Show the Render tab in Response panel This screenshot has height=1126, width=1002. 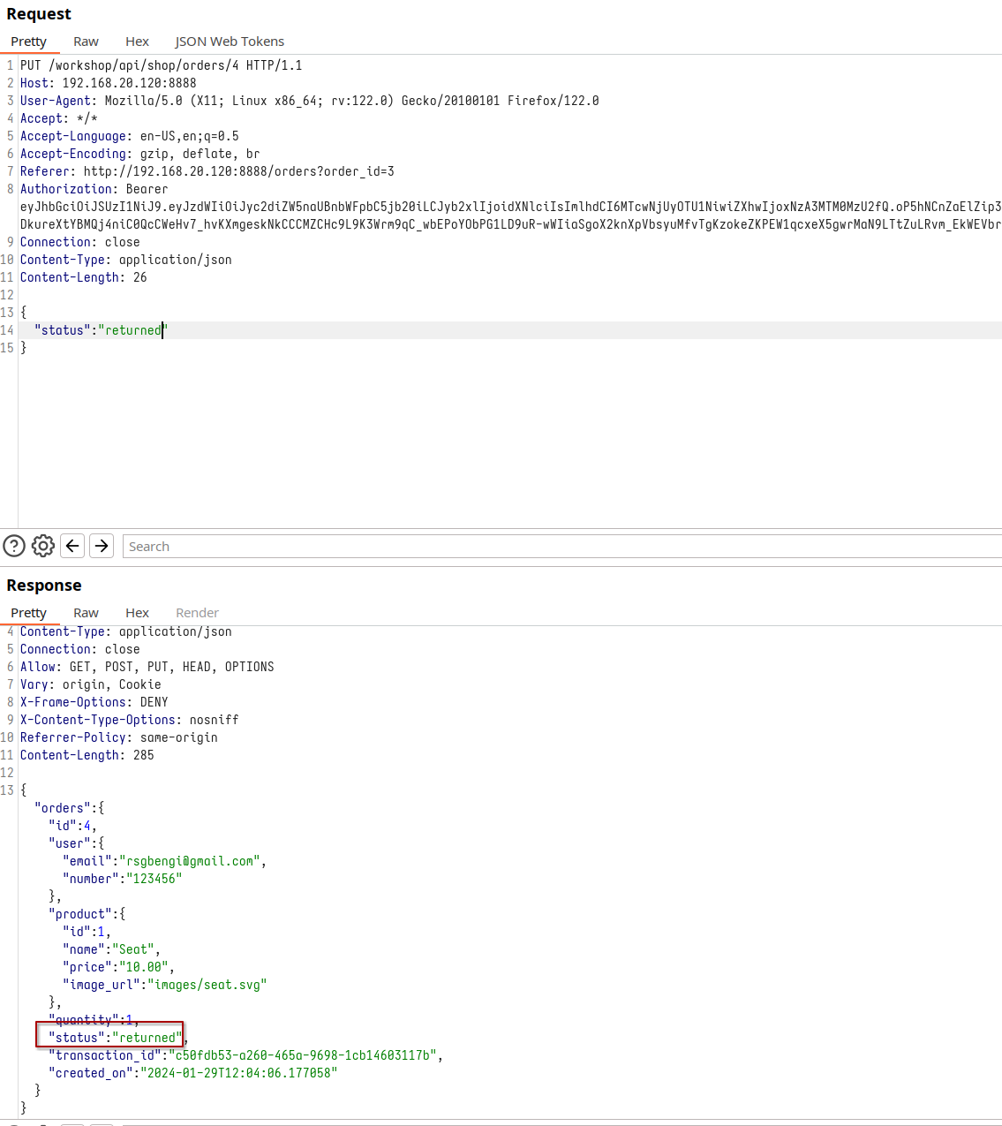click(197, 613)
